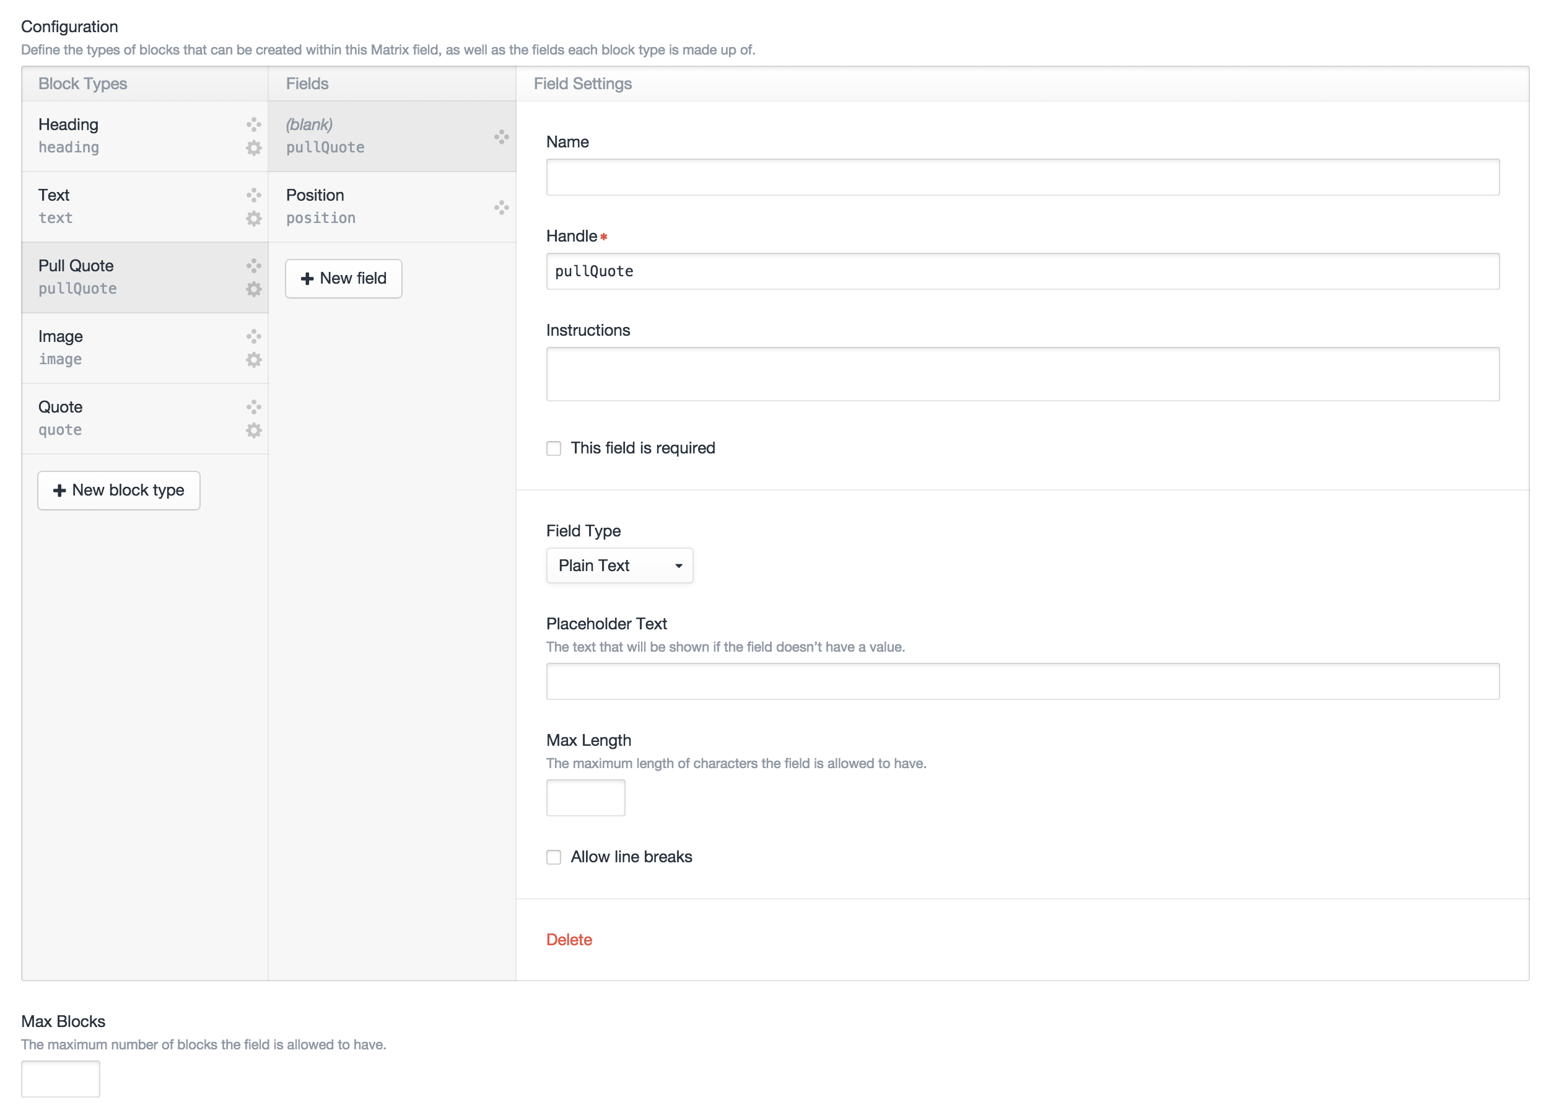This screenshot has height=1115, width=1551.
Task: Open settings gear for Quote block type
Action: tap(254, 431)
